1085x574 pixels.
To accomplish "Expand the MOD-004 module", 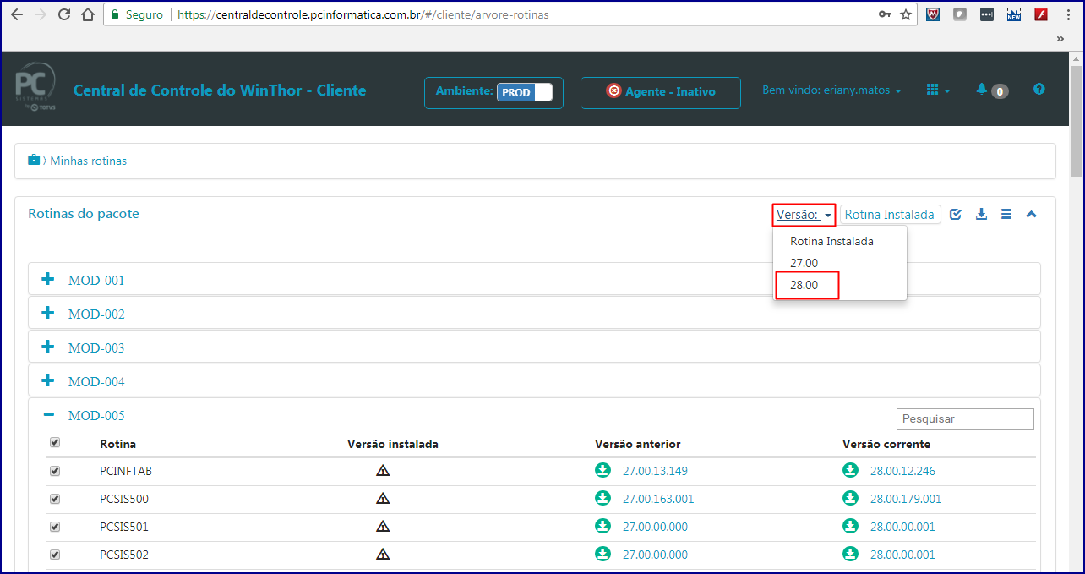I will click(x=48, y=380).
